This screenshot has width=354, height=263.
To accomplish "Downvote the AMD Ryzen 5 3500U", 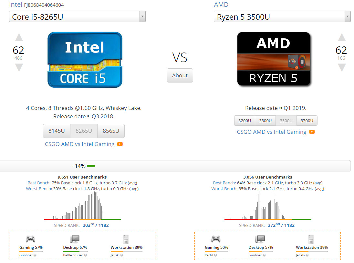I will (x=342, y=67).
